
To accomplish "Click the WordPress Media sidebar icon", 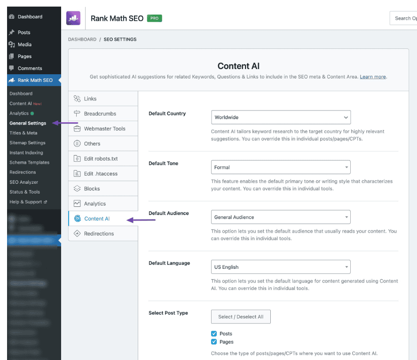I will click(x=12, y=45).
